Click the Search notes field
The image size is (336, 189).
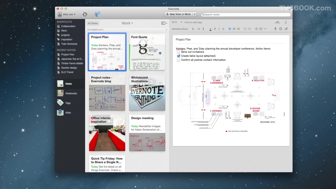click(x=246, y=14)
